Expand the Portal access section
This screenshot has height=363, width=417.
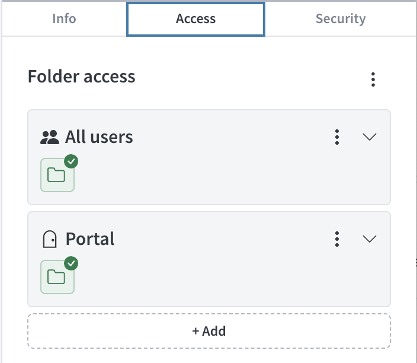point(370,239)
